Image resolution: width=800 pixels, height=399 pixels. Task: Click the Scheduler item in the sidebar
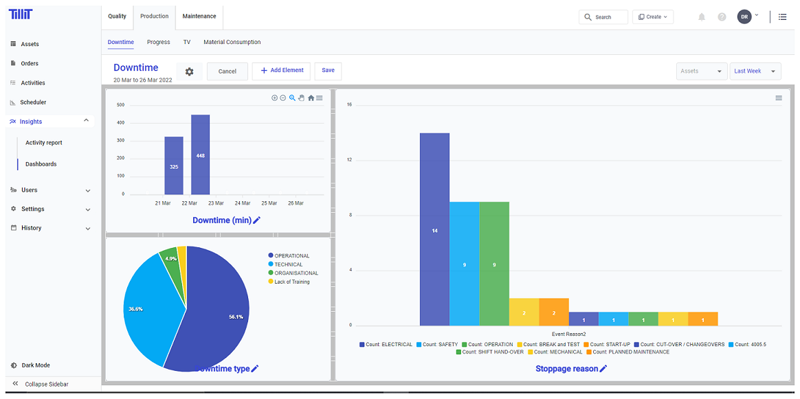[x=33, y=102]
